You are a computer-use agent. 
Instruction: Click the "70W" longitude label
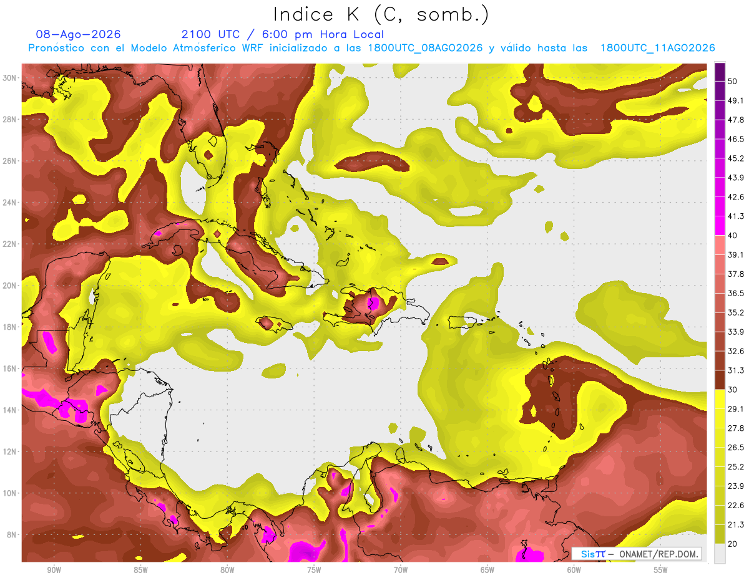pyautogui.click(x=400, y=571)
